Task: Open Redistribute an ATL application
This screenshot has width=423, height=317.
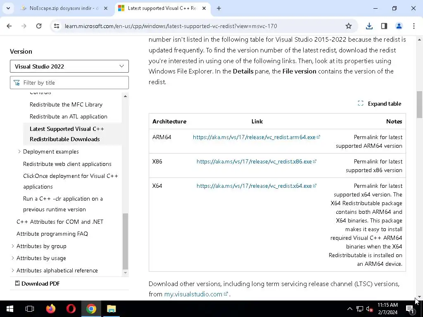Action: pos(69,116)
